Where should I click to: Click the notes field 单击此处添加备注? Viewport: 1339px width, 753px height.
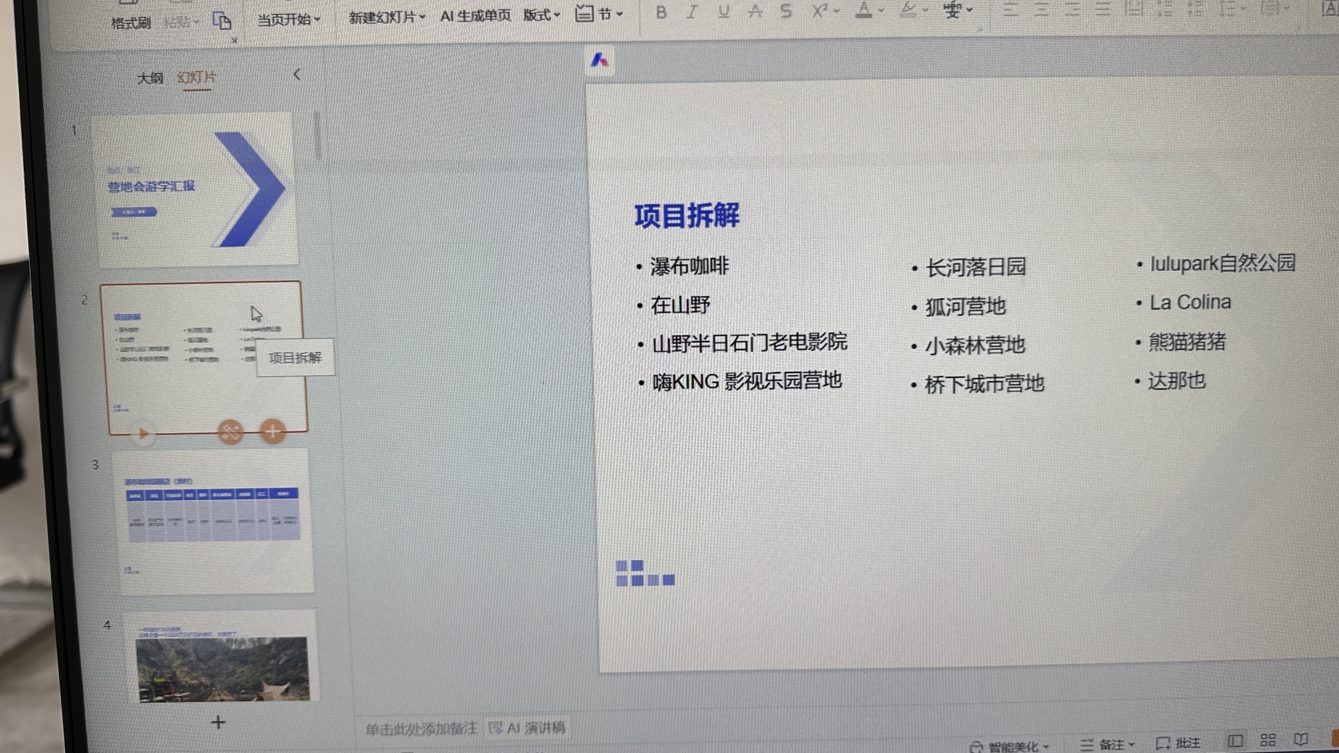coord(421,728)
